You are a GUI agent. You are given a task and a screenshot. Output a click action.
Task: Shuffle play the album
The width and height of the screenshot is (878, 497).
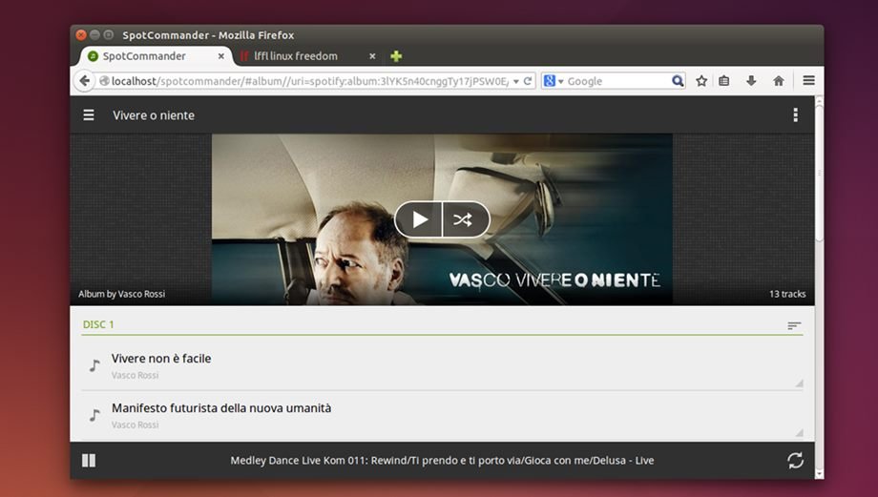click(464, 219)
